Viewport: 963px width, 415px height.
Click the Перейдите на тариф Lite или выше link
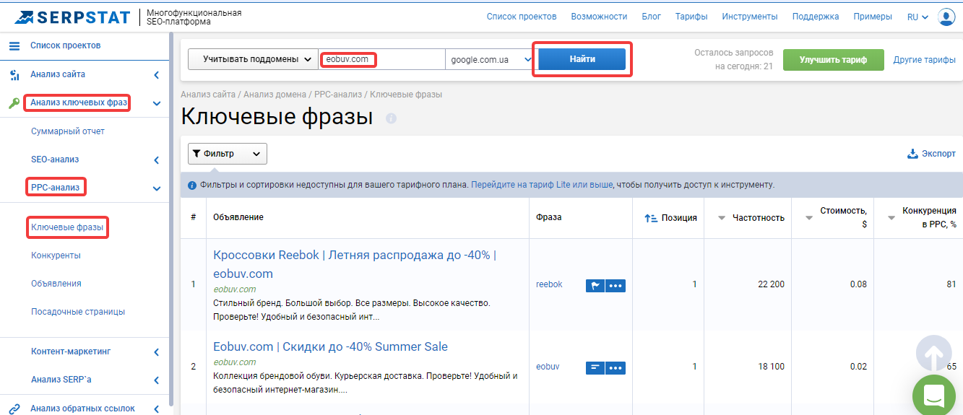tap(542, 185)
